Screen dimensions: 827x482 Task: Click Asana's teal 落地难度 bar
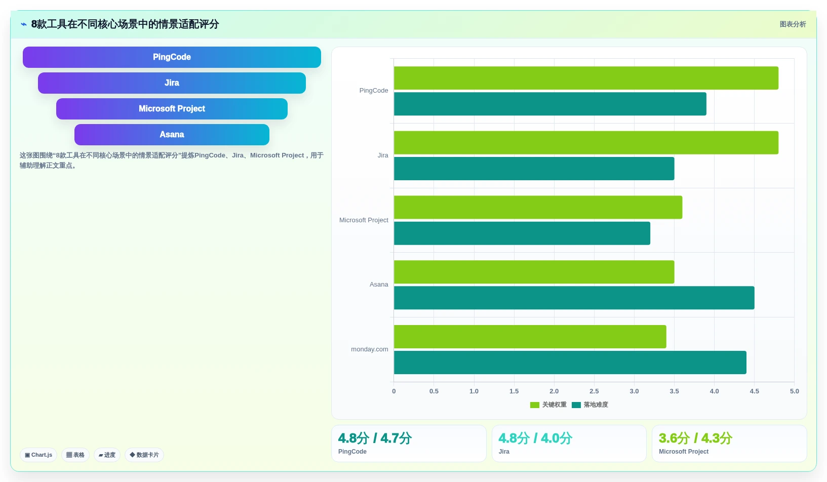coord(574,298)
